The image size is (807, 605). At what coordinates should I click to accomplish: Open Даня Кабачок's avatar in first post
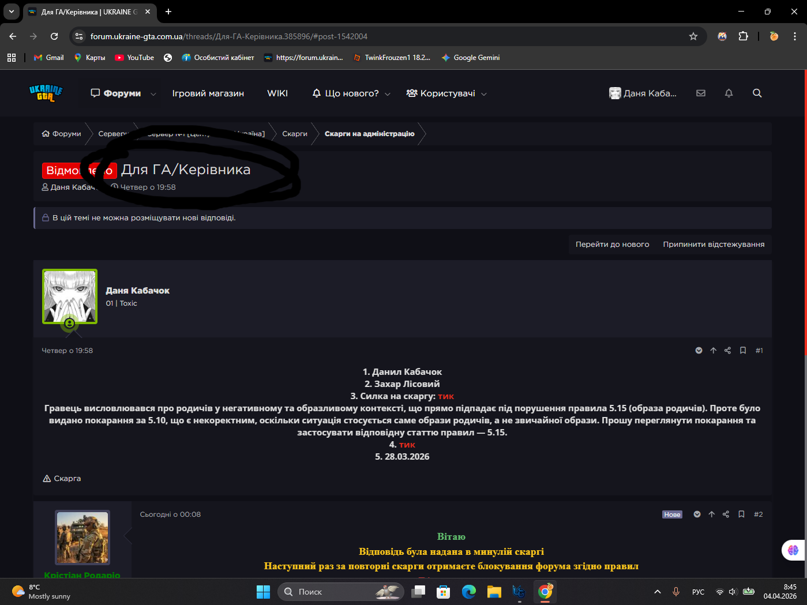[70, 296]
